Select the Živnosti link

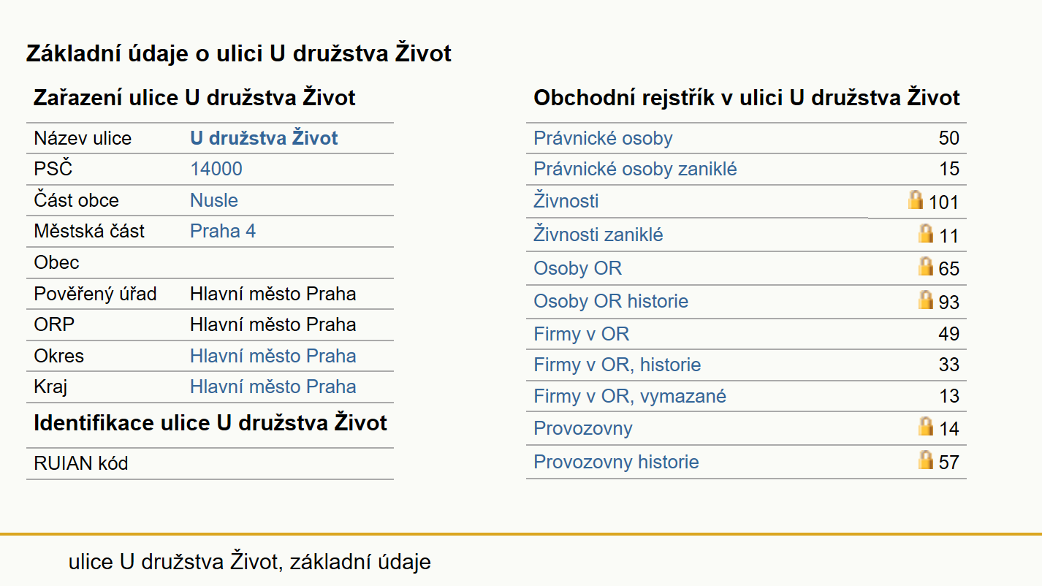566,201
